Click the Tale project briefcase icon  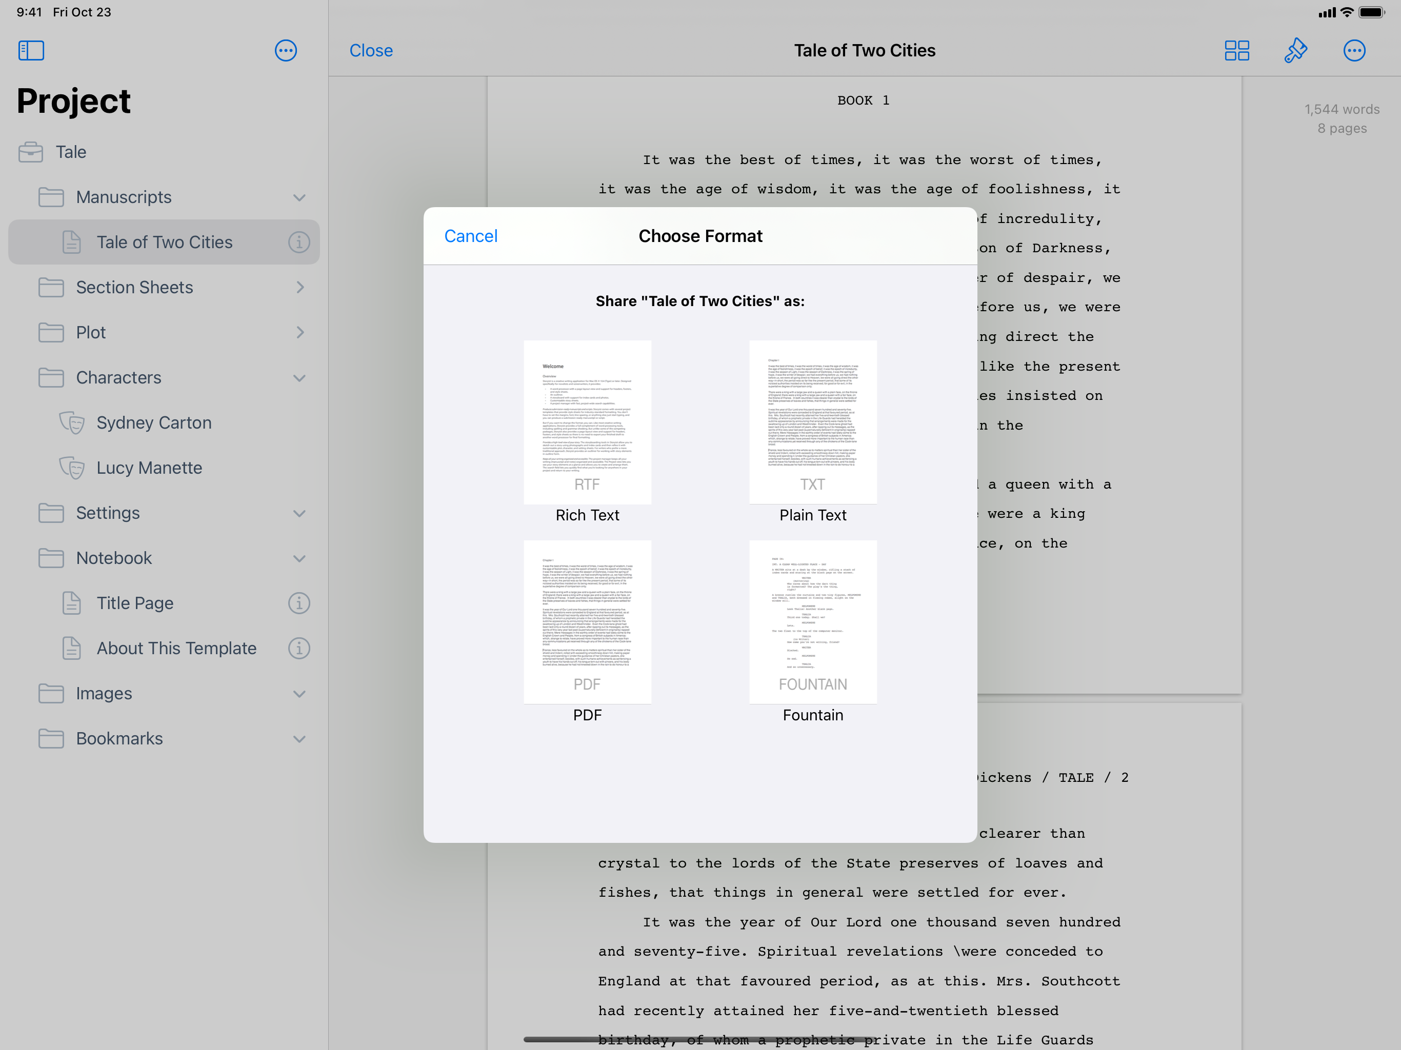30,152
